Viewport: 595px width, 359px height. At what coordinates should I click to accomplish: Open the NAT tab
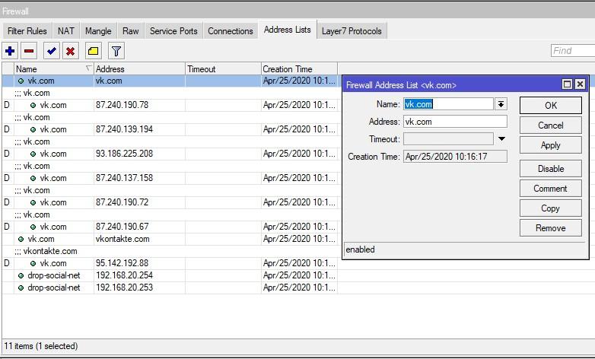coord(66,31)
